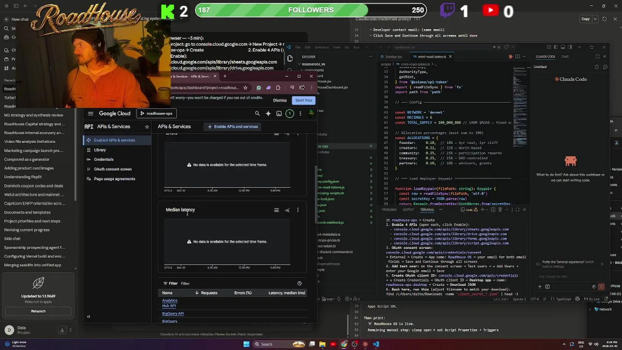This screenshot has width=622, height=350.
Task: Switch to OUTPUT tab in VS Code panel
Action: click(408, 210)
